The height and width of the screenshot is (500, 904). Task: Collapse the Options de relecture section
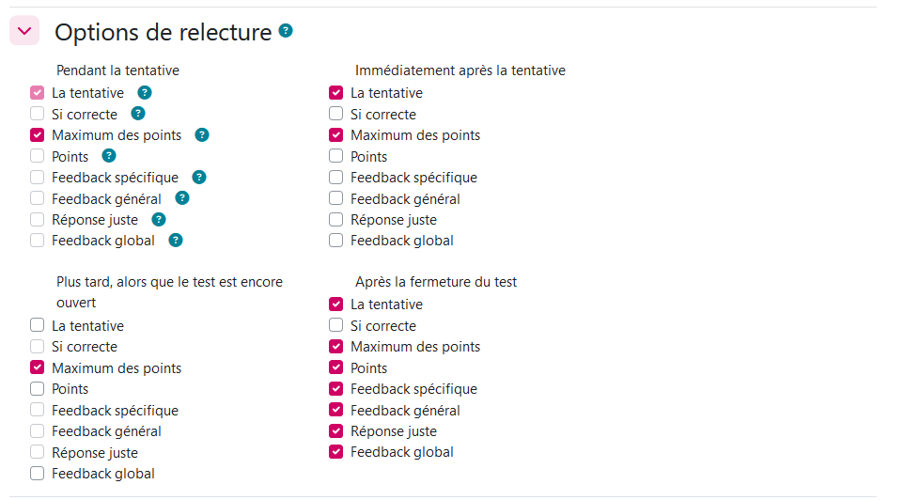pyautogui.click(x=24, y=31)
